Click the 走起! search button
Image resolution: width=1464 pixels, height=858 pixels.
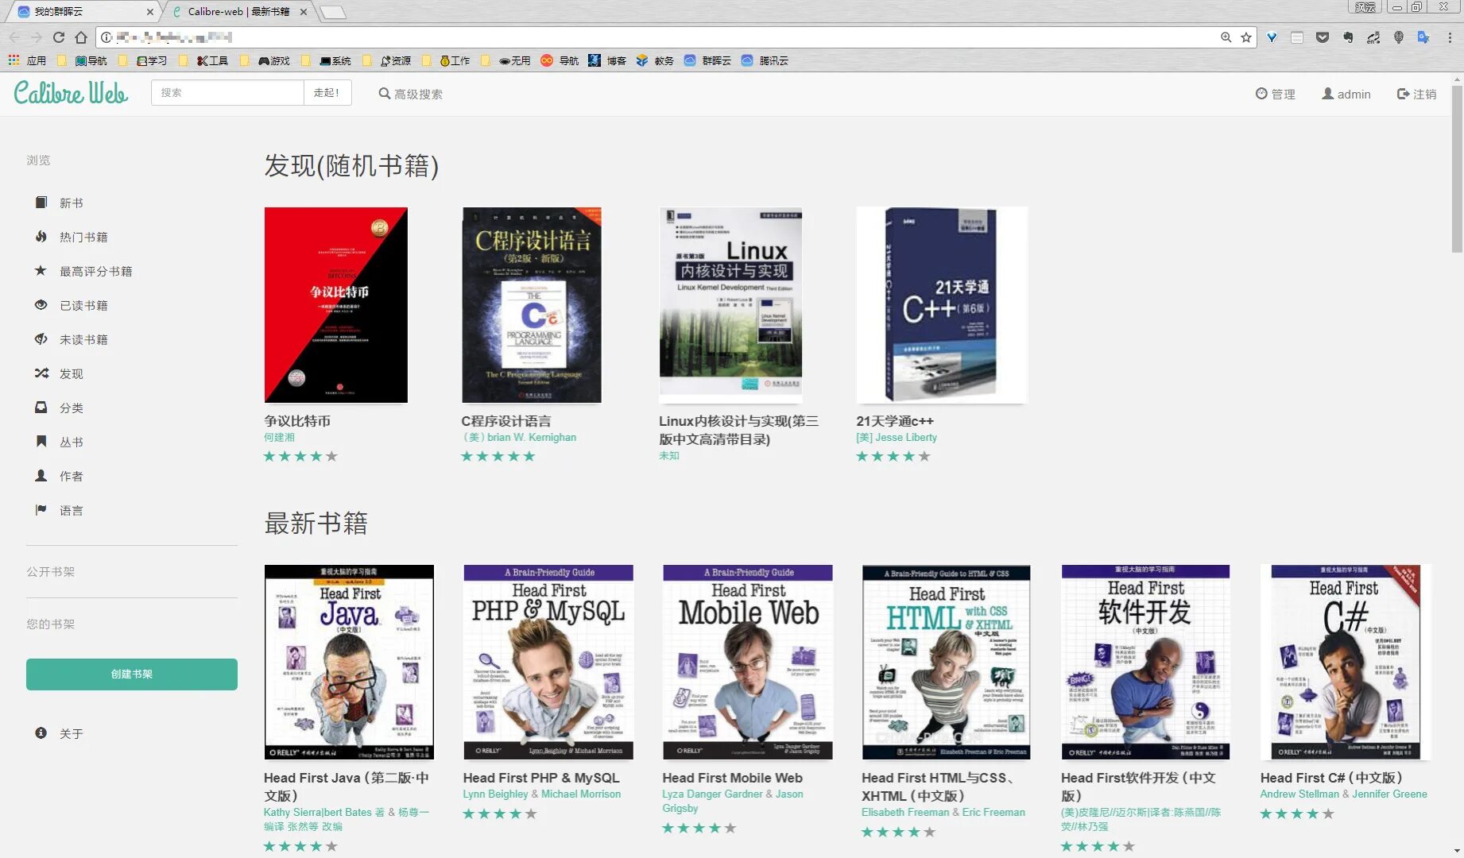327,93
